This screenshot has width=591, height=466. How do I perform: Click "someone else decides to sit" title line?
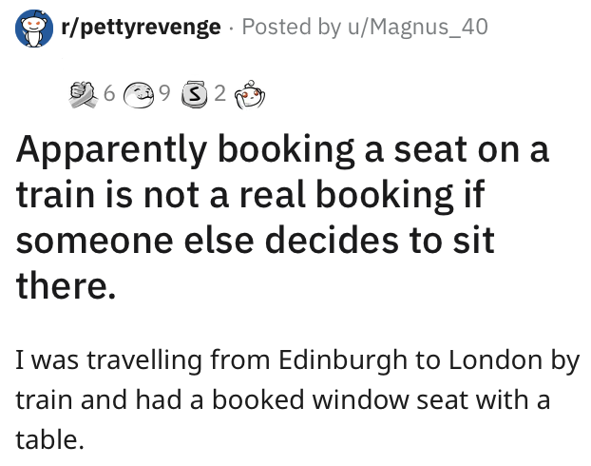tap(256, 240)
